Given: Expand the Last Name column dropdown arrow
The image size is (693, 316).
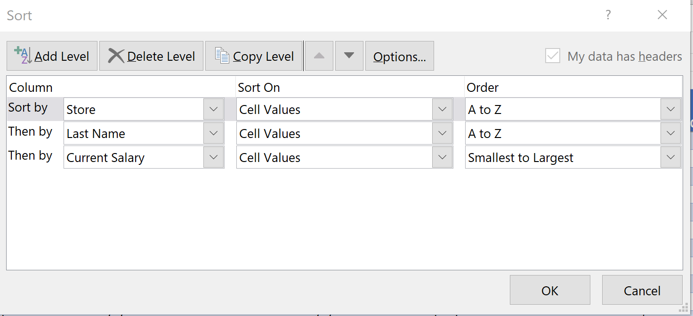Looking at the screenshot, I should [213, 133].
